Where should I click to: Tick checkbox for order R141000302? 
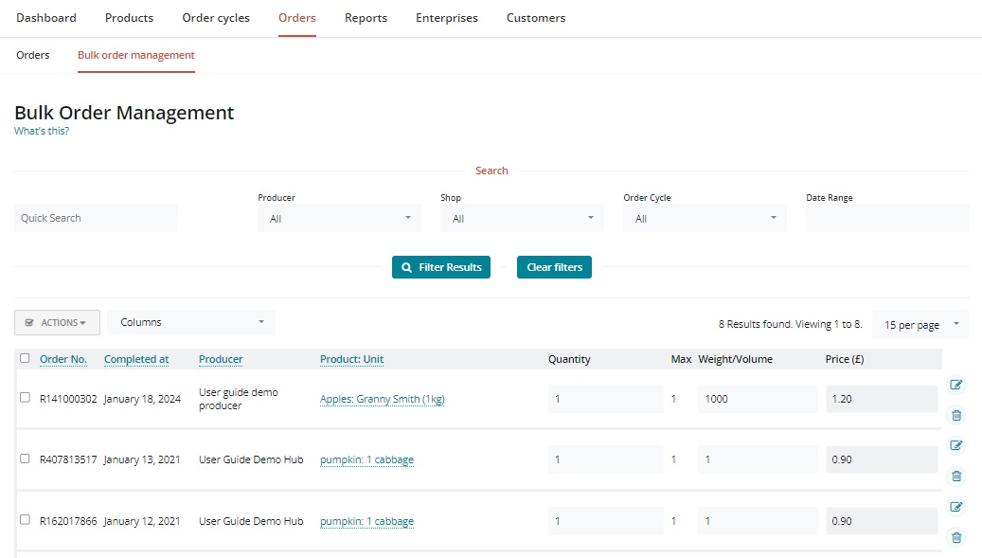point(25,398)
